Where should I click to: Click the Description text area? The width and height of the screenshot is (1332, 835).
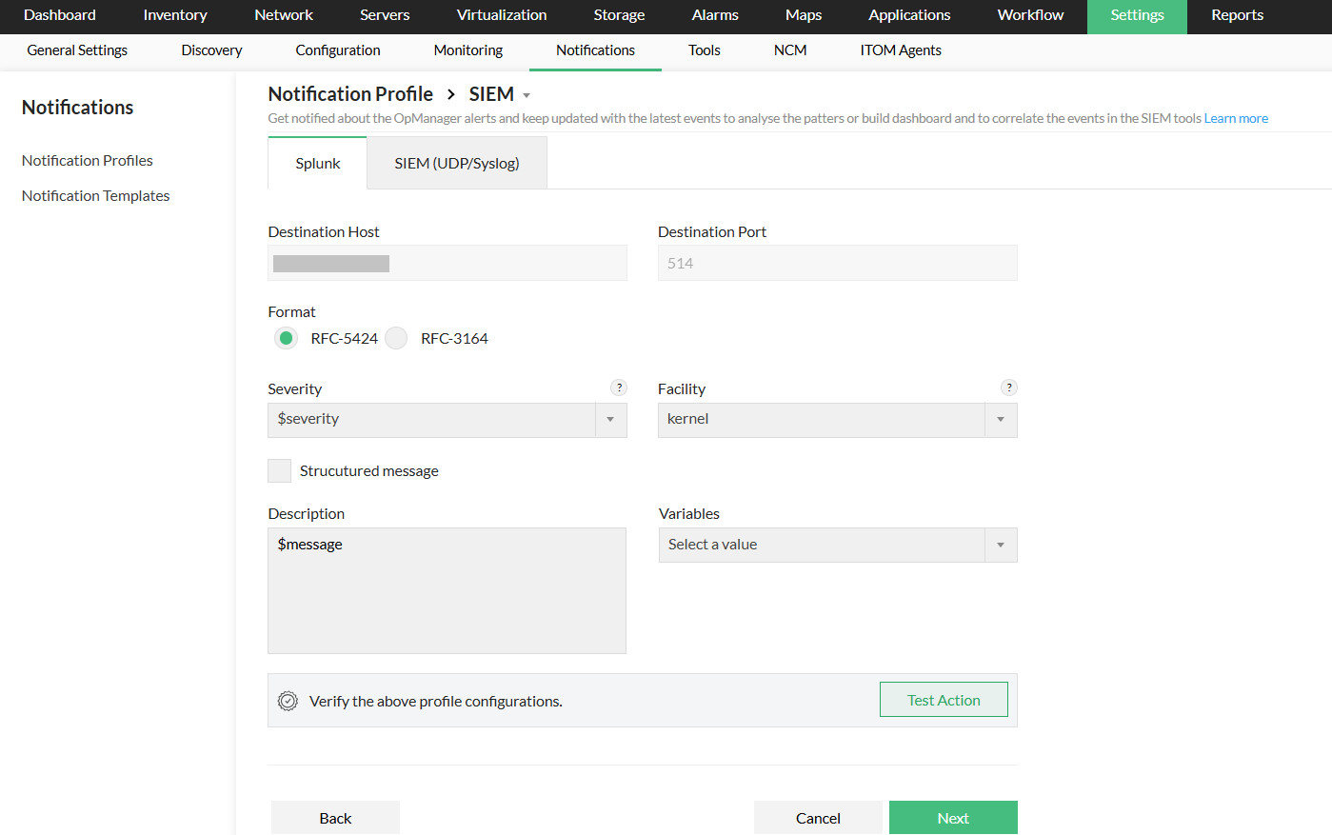[447, 590]
